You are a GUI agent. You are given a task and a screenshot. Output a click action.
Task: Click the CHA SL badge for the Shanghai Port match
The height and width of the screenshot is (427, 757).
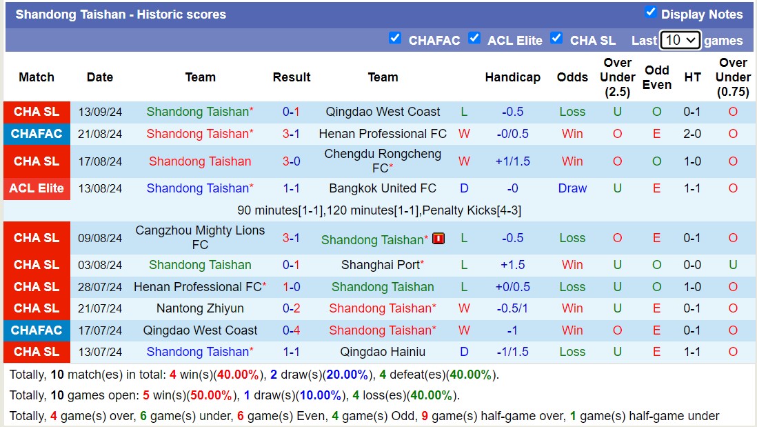tap(36, 265)
